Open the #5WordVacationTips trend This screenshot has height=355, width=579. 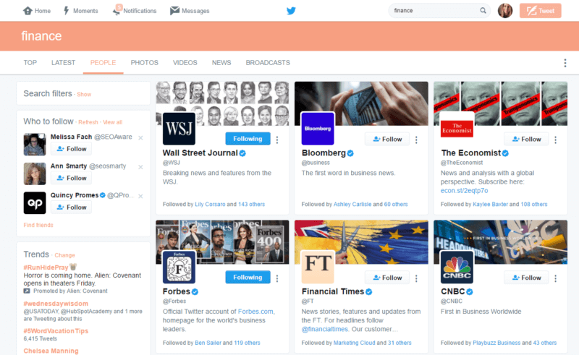click(x=56, y=331)
